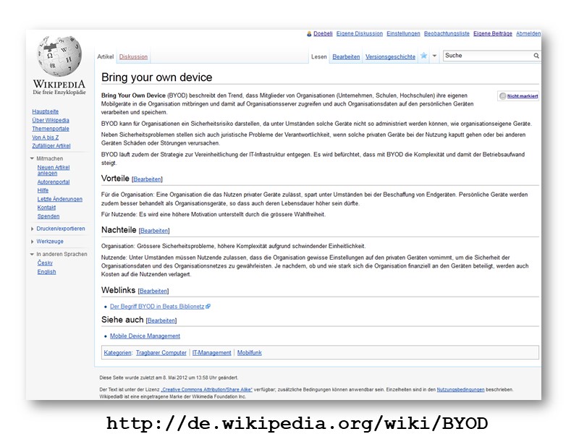Click the round icon beside Nicht markiert
Image resolution: width=579 pixels, height=434 pixels.
[503, 95]
